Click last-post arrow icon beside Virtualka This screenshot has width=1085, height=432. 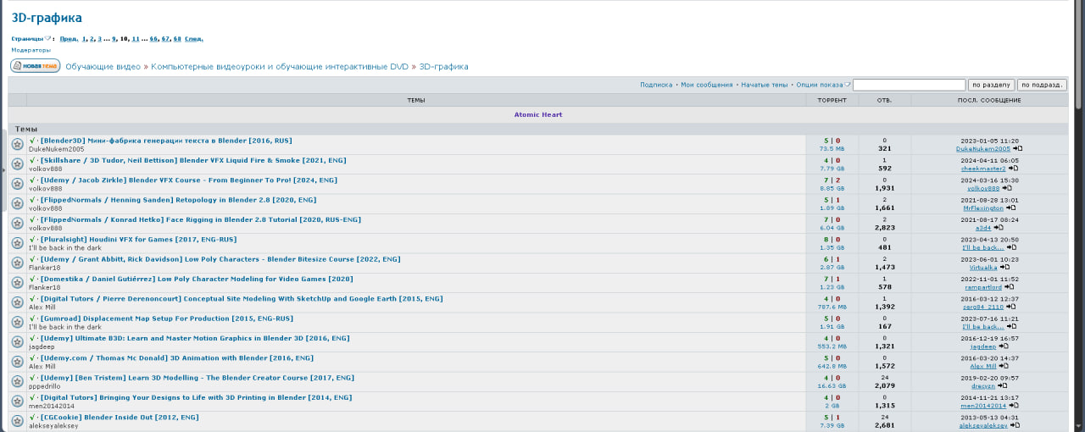(x=1006, y=267)
